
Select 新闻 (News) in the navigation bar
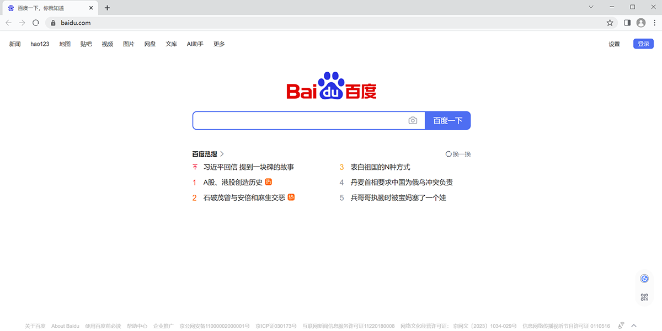click(x=15, y=44)
